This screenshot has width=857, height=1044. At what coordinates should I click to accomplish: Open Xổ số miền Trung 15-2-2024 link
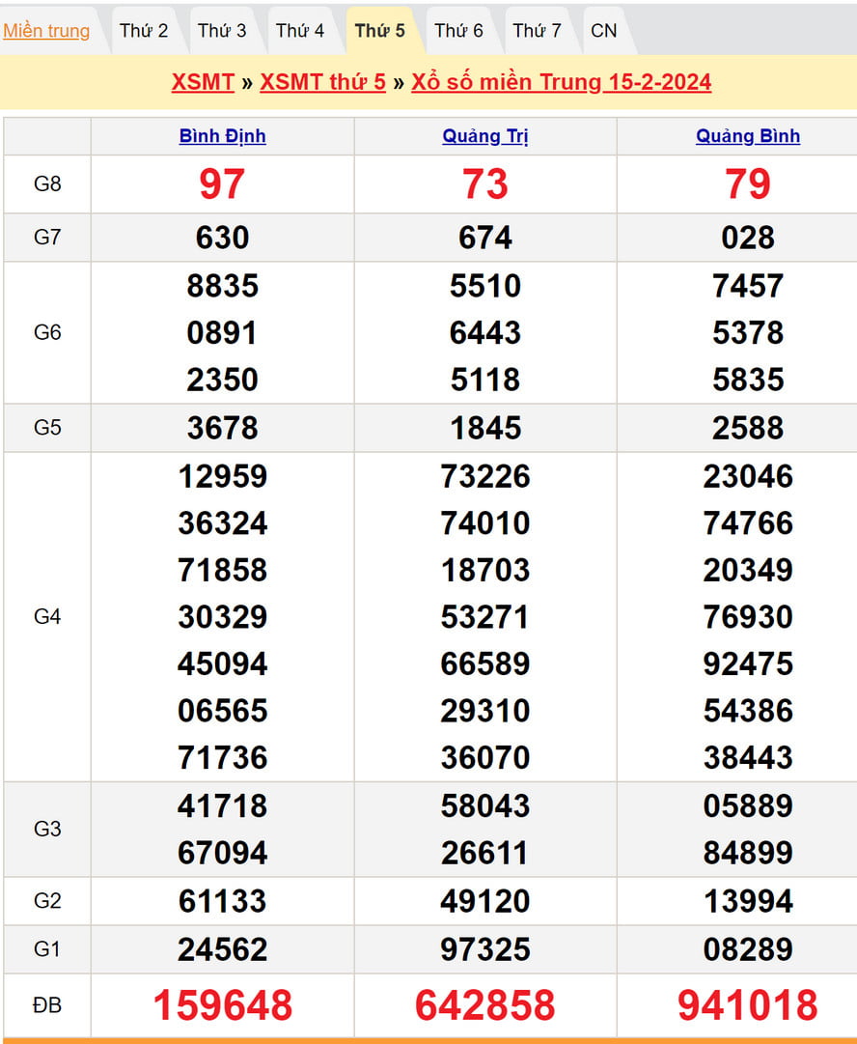[x=561, y=82]
